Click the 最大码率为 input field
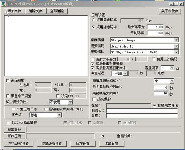The height and width of the screenshot is (150, 185). (x=155, y=27)
